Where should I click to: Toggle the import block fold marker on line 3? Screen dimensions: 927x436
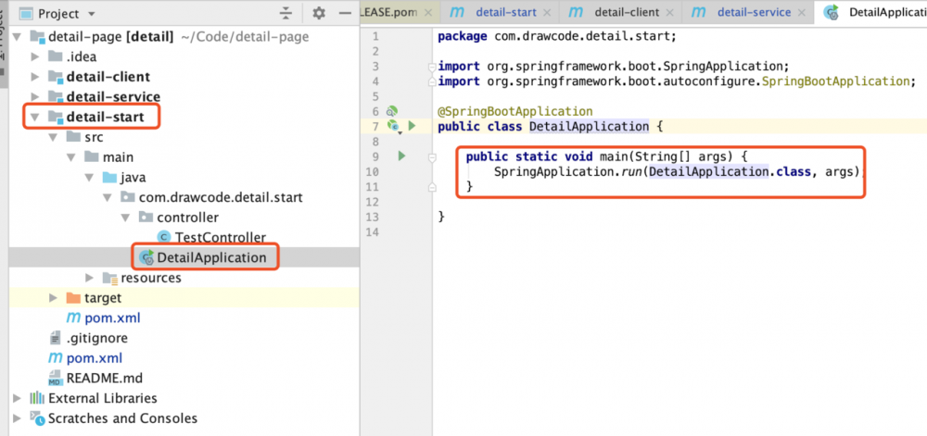[432, 67]
